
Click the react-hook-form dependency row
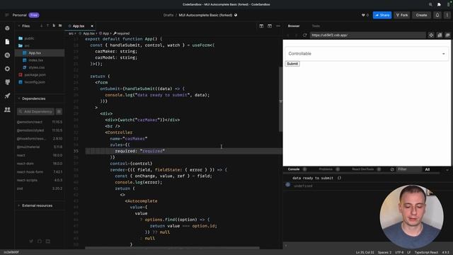40,171
